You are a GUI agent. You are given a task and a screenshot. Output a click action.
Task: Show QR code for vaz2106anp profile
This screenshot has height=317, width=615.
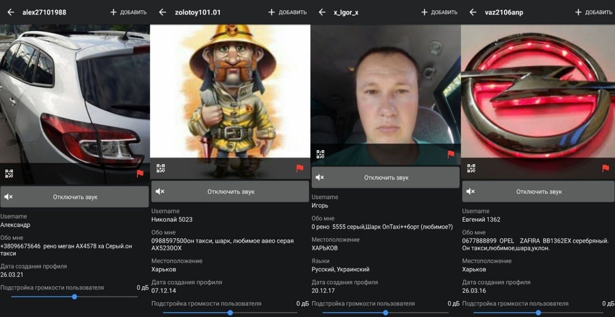[x=471, y=168]
